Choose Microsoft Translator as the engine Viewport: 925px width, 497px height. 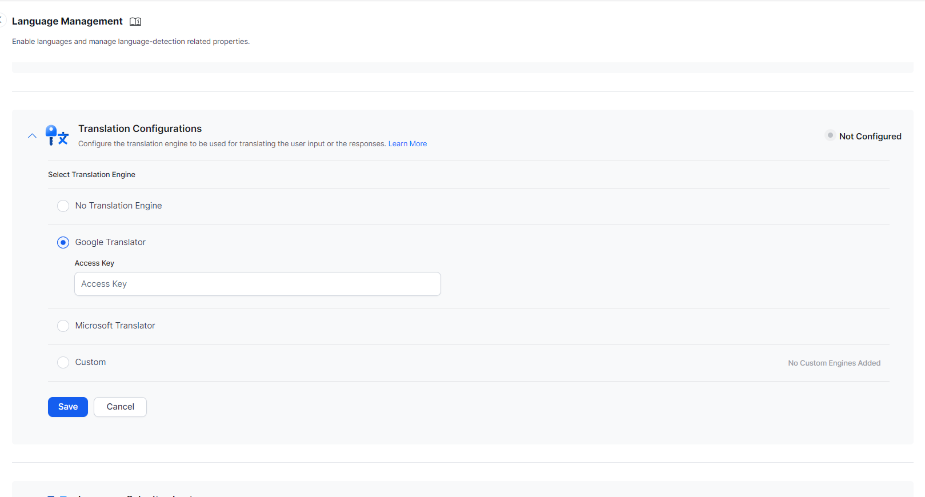(63, 326)
